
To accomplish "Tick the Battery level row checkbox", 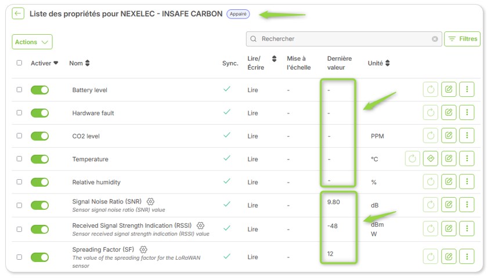I will point(19,89).
